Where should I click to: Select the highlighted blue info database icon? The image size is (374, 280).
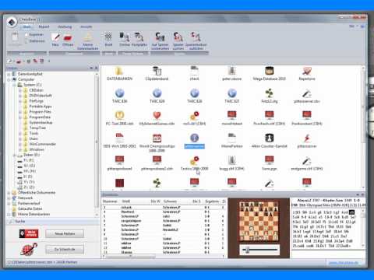(194, 138)
